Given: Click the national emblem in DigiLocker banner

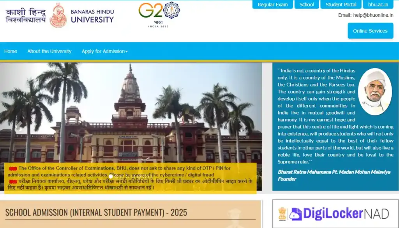Looking at the screenshot, I should coord(282,214).
